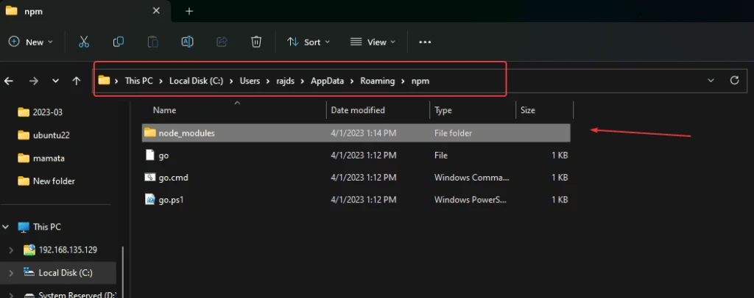
Task: Open the 2023-03 folder in sidebar
Action: pos(40,112)
